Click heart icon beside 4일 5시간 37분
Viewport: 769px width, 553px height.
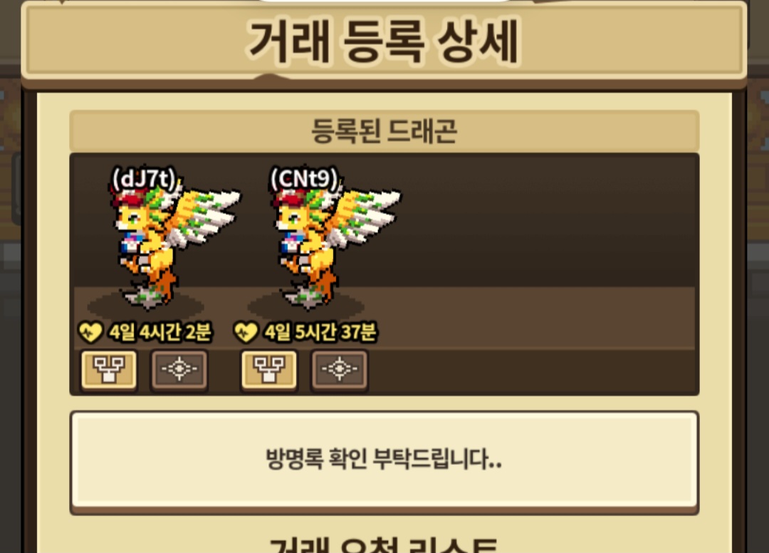click(x=245, y=332)
